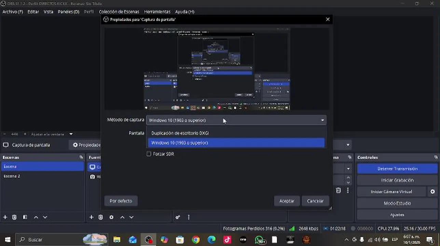
Task: Zoom out preview with minus button
Action: pyautogui.click(x=5, y=134)
